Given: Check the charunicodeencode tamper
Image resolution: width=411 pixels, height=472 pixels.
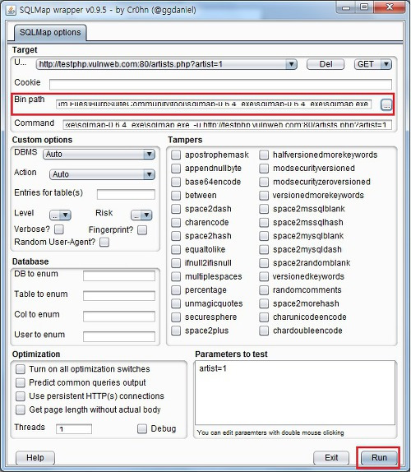Looking at the screenshot, I should [264, 317].
